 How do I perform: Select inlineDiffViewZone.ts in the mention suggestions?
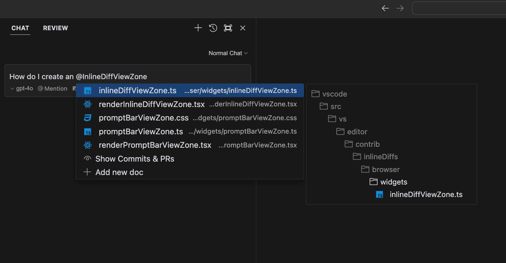(190, 91)
